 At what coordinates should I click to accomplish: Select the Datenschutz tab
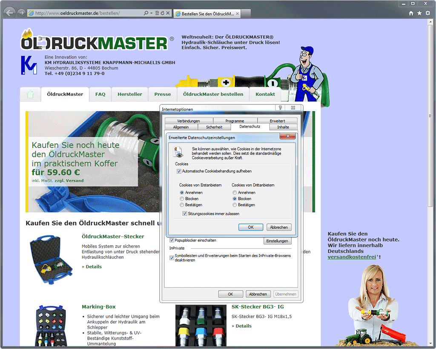pyautogui.click(x=250, y=127)
